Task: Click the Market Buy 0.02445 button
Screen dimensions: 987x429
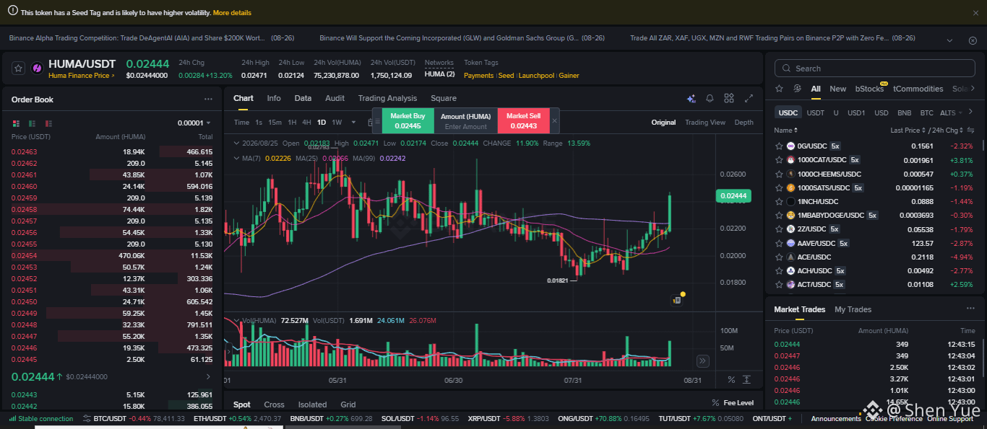Action: pyautogui.click(x=408, y=120)
